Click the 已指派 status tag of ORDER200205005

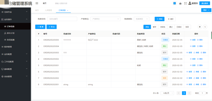pyautogui.click(x=165, y=40)
